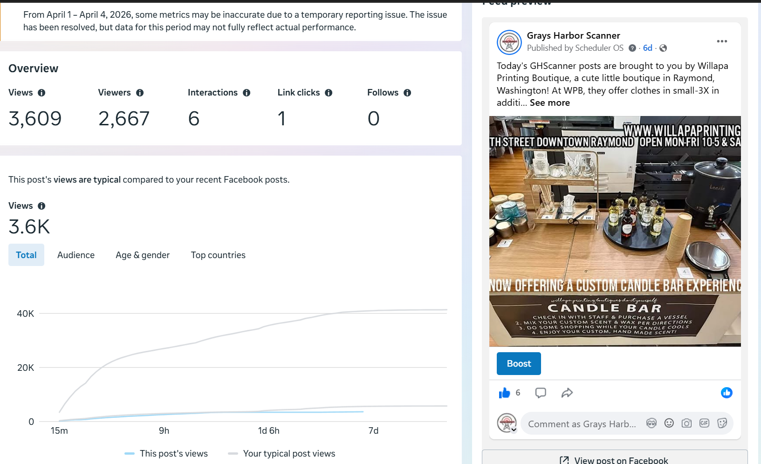
Task: Insert a GIF in the comment
Action: coord(704,423)
